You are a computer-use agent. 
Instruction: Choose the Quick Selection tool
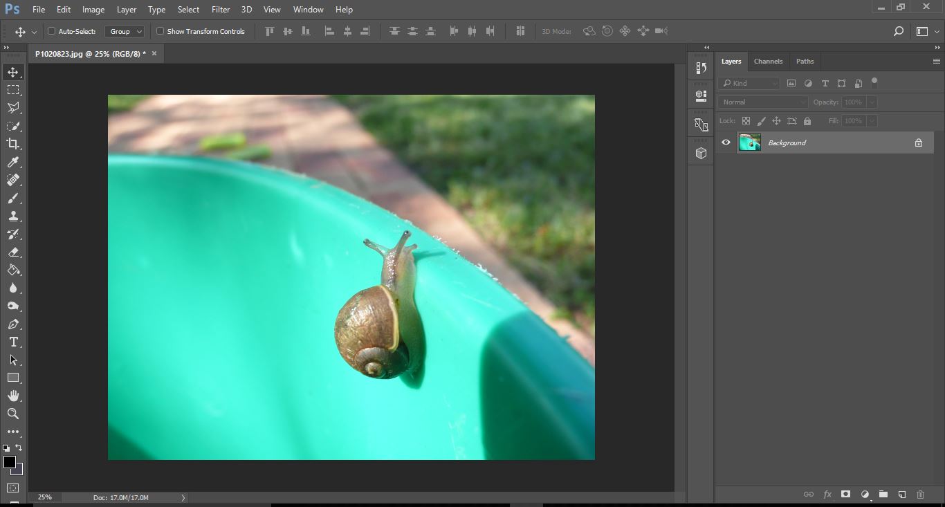[13, 126]
